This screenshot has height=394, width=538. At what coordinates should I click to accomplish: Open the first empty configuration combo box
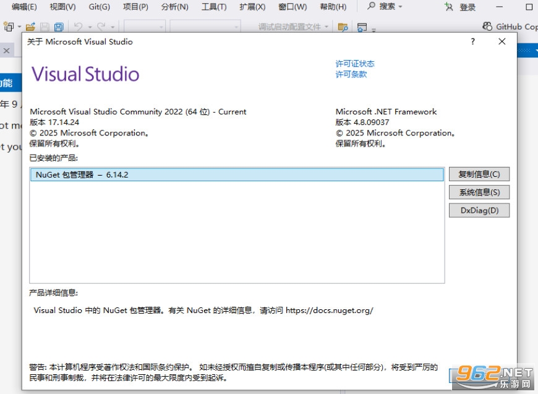pos(145,27)
